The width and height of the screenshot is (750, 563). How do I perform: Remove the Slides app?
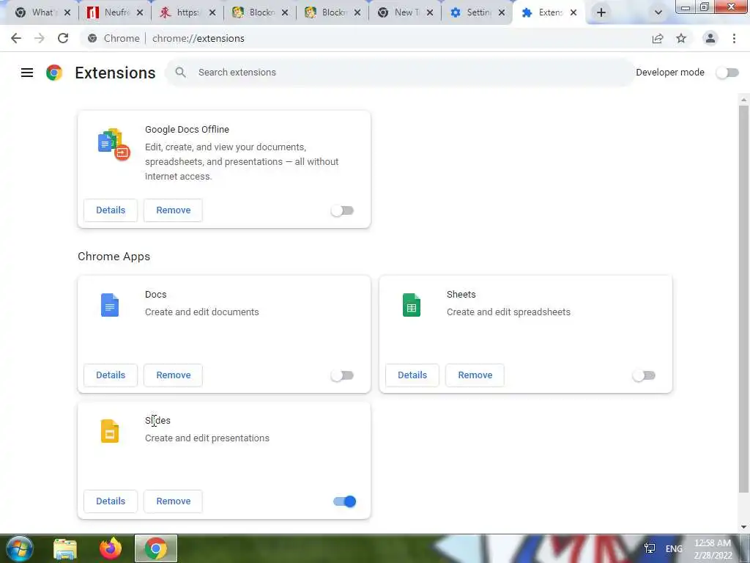click(x=173, y=501)
